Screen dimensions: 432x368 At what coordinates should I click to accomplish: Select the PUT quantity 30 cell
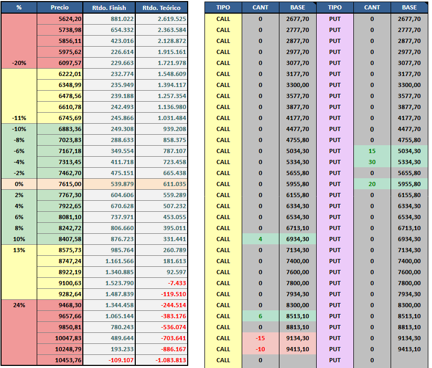pos(372,162)
